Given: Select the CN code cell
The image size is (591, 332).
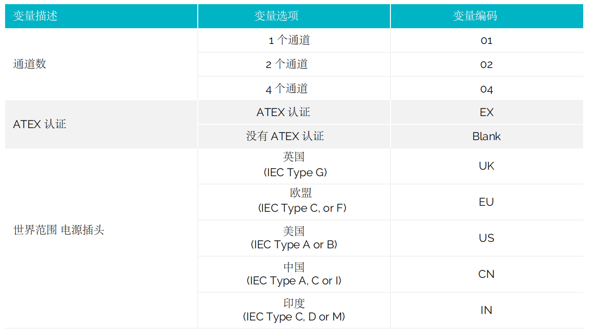Looking at the screenshot, I should tap(487, 274).
